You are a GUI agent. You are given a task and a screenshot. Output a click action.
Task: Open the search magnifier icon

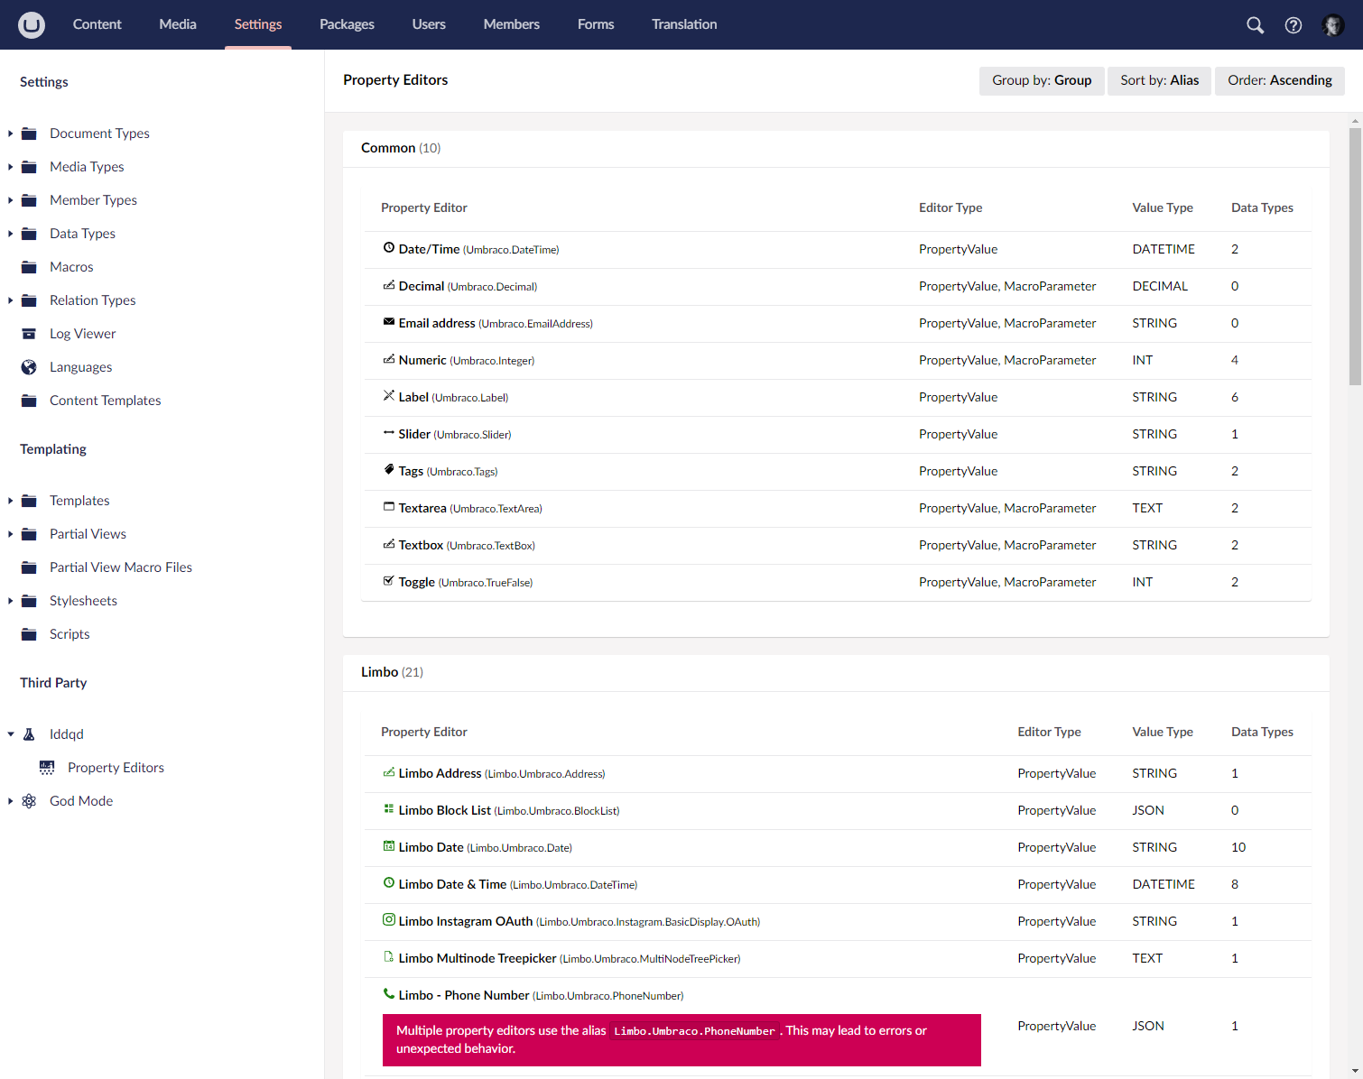pyautogui.click(x=1254, y=24)
